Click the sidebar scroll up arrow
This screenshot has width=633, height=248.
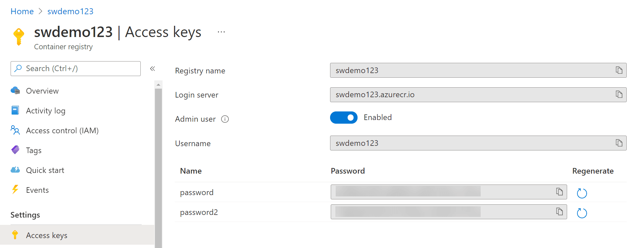[158, 85]
